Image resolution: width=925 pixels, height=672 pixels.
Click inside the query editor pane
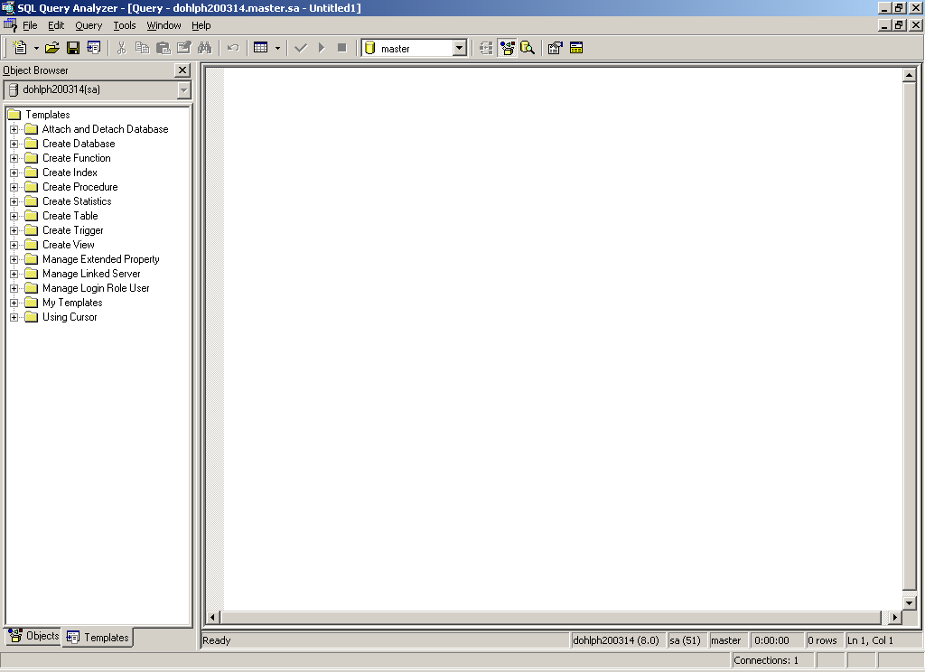(x=563, y=340)
